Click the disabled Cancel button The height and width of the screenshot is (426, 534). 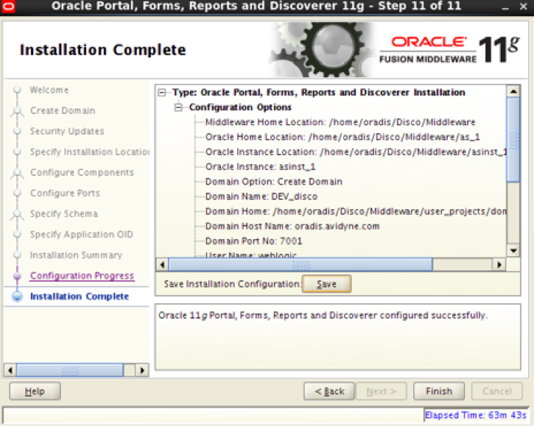(x=496, y=391)
